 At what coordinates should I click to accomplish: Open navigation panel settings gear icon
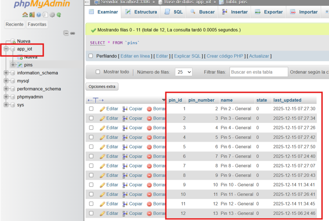coord(52,15)
